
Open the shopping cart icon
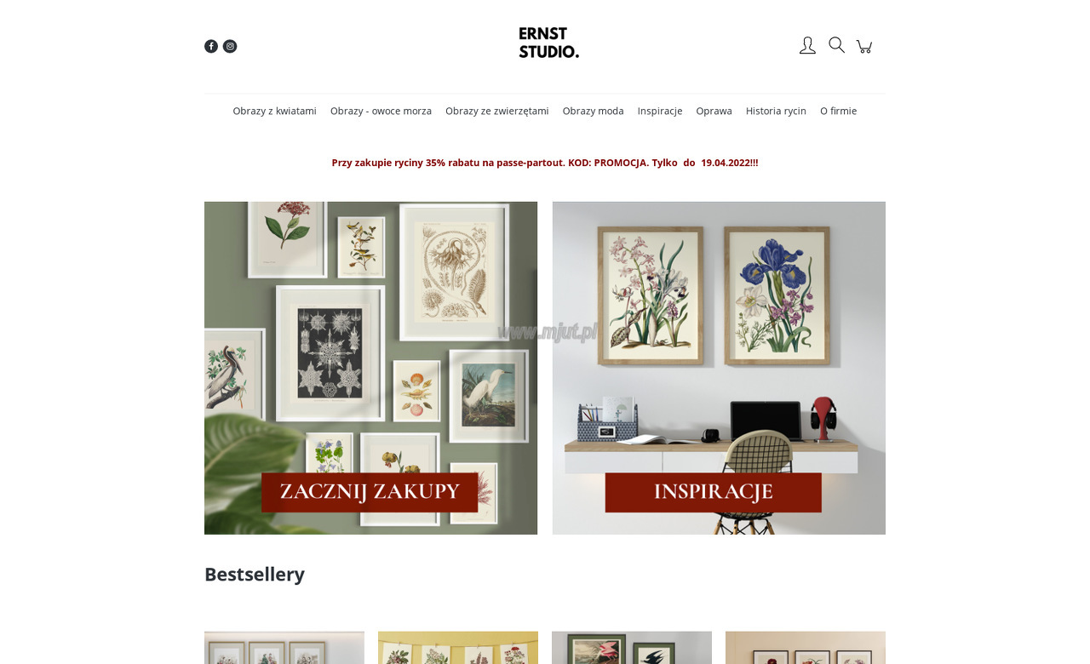coord(864,46)
